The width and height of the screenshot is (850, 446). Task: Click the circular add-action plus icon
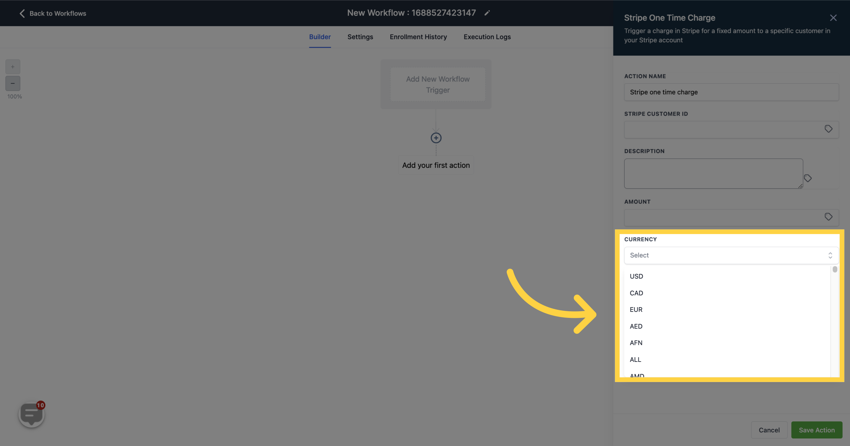coord(436,138)
